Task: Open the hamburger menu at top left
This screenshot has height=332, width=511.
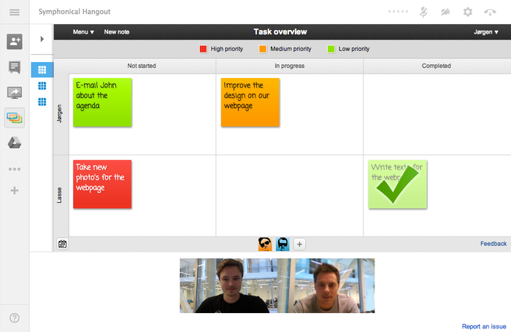Action: [15, 12]
